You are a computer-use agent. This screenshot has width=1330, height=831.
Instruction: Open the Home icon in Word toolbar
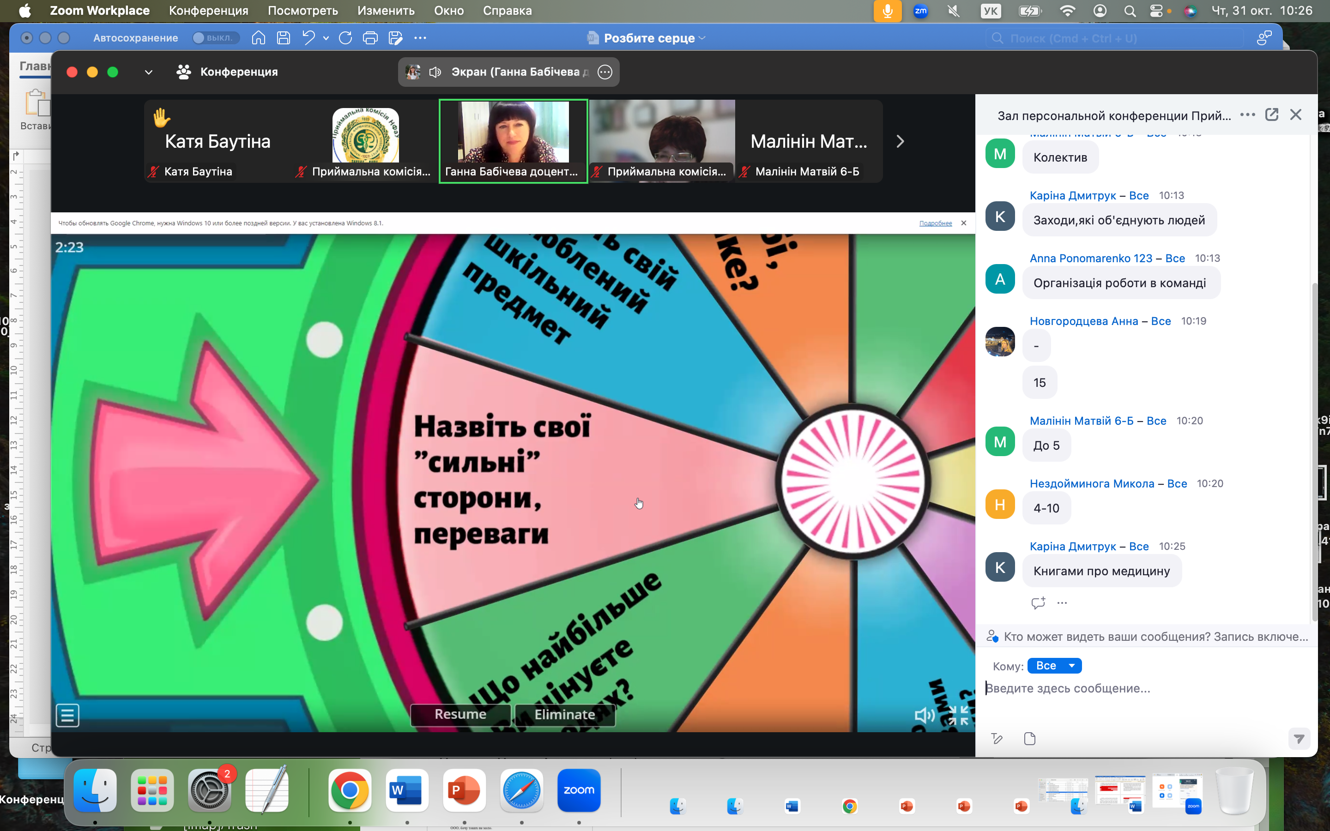258,38
